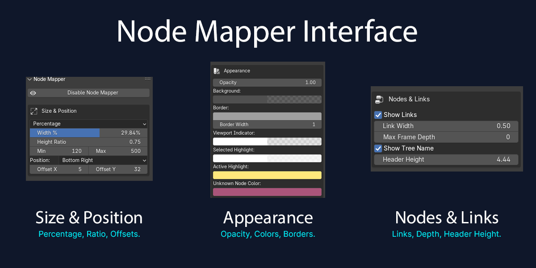Click the Opacity slider

[x=267, y=82]
